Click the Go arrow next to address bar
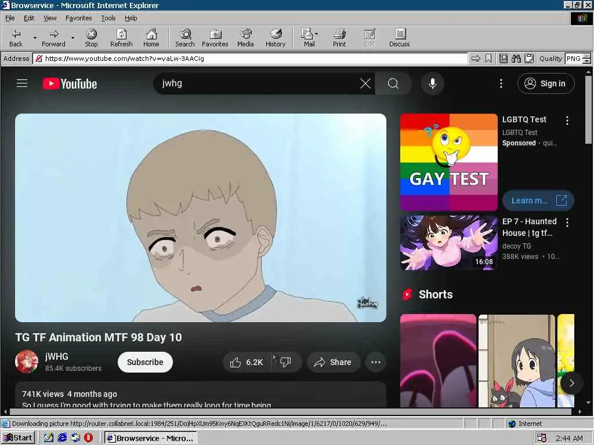 476,59
